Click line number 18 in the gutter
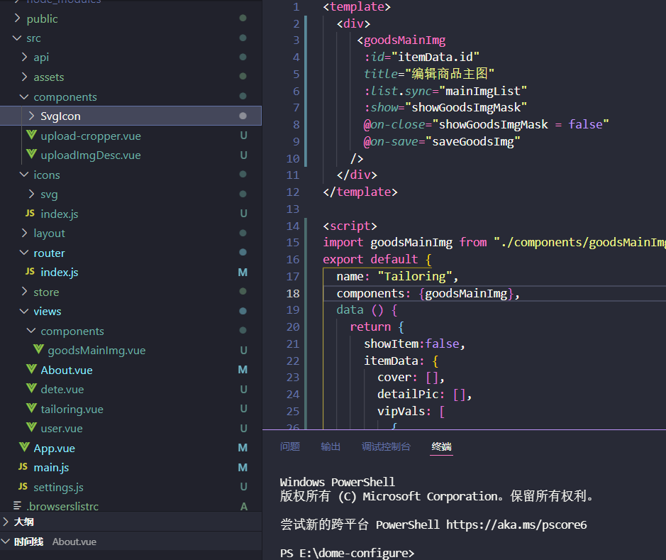Screen dimensions: 666x560 pos(293,294)
